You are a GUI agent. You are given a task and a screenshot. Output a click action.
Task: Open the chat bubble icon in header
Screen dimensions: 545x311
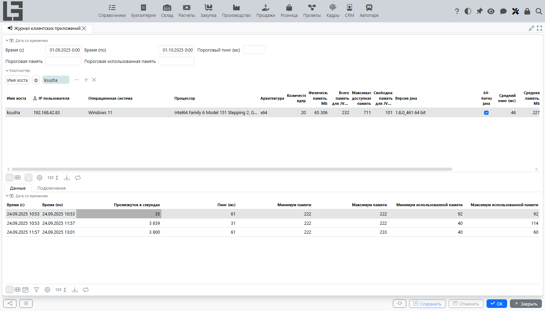[503, 11]
